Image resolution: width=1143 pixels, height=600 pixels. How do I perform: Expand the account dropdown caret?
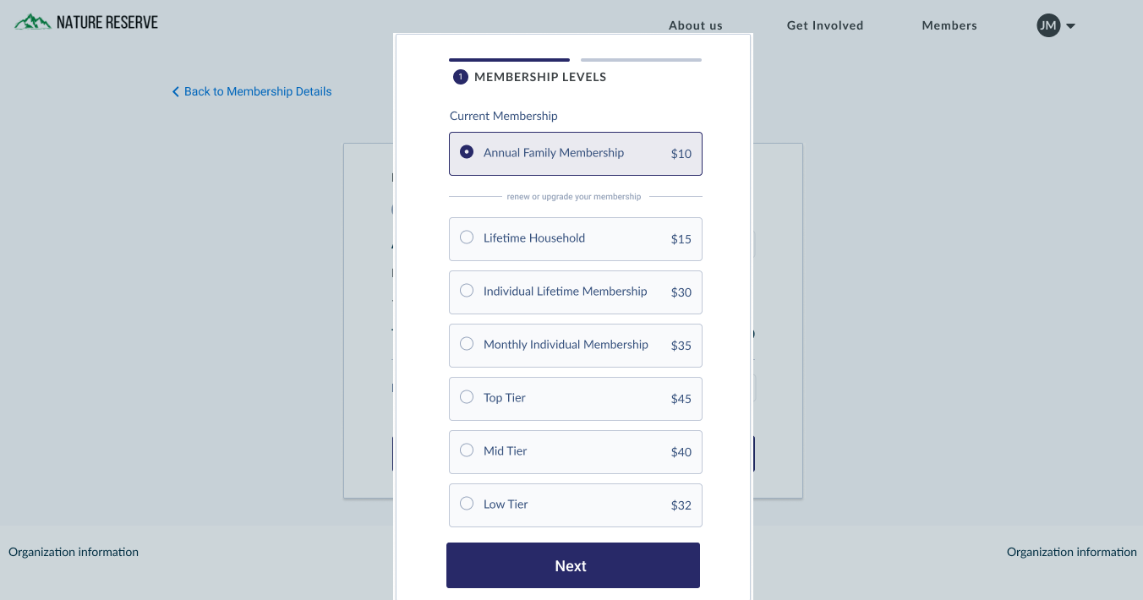click(x=1070, y=26)
